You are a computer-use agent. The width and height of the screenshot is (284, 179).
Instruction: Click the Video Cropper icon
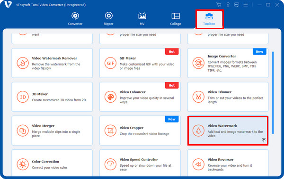coord(110,130)
